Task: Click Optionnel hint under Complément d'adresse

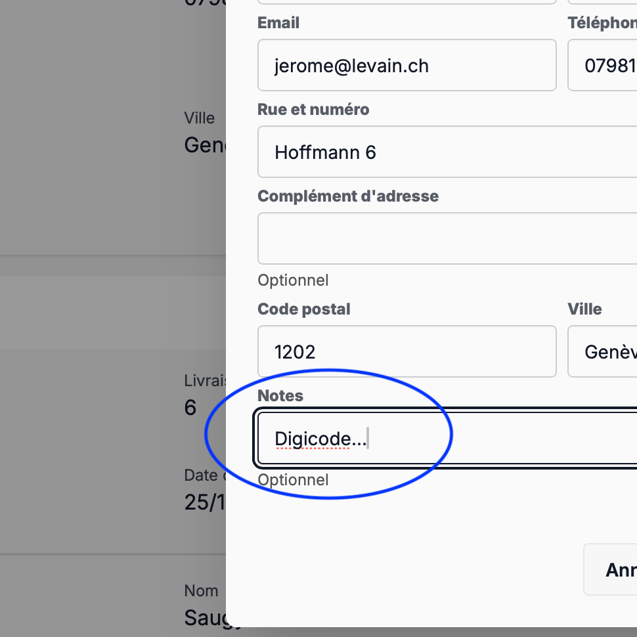Action: [x=293, y=280]
